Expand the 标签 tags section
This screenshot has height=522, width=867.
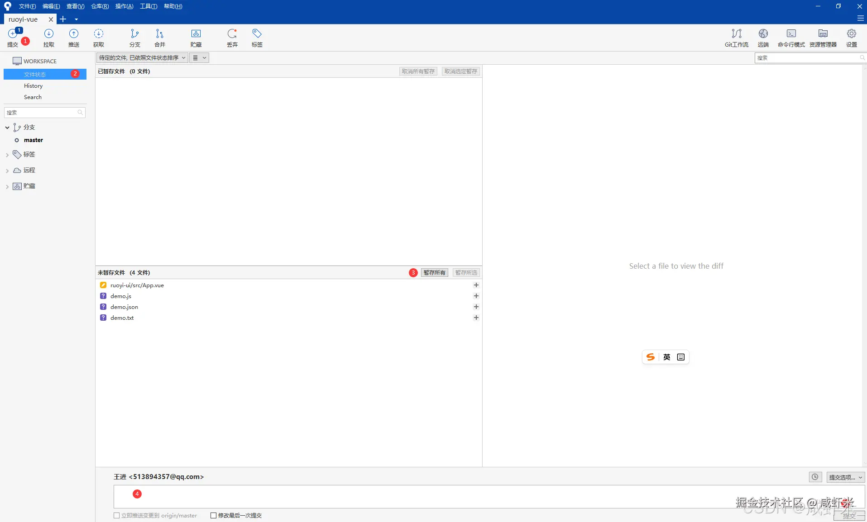point(7,155)
